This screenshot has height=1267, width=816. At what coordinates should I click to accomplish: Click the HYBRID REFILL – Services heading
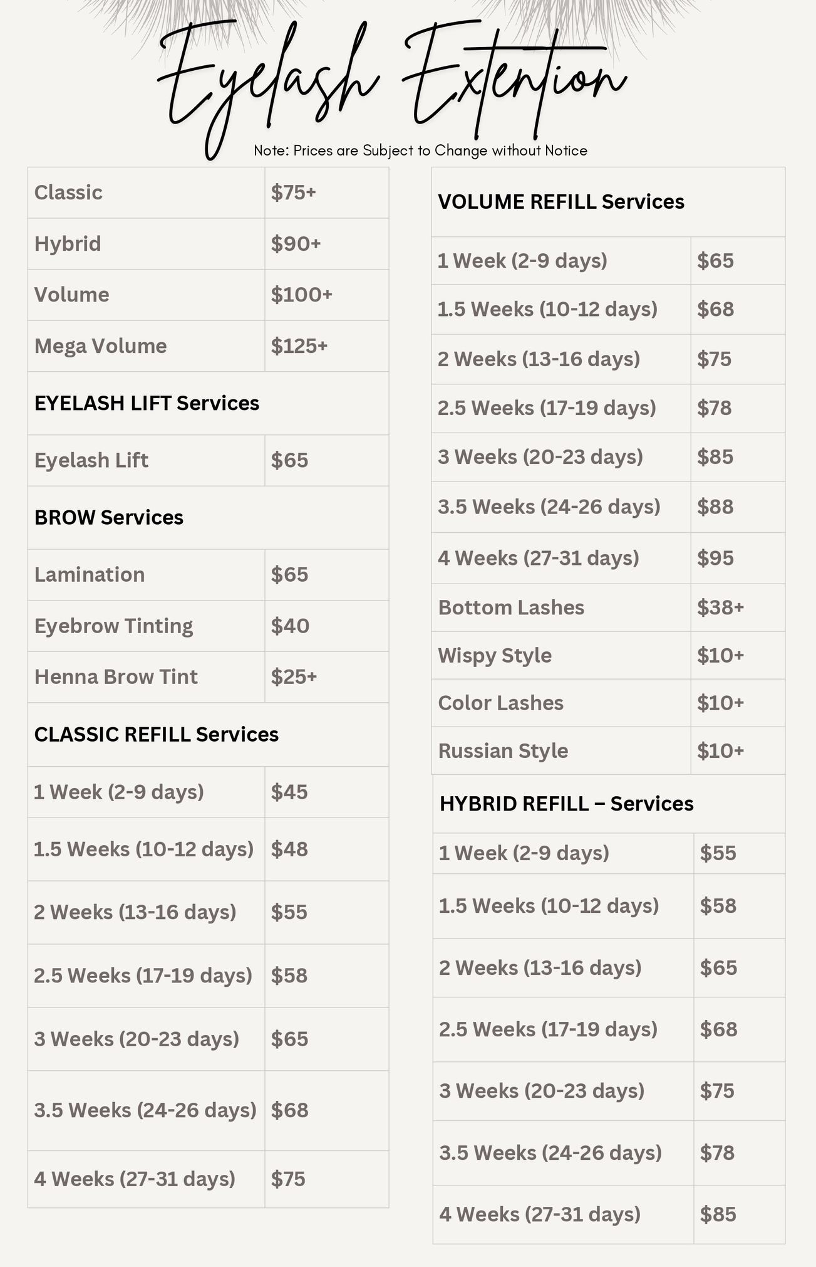tap(567, 804)
